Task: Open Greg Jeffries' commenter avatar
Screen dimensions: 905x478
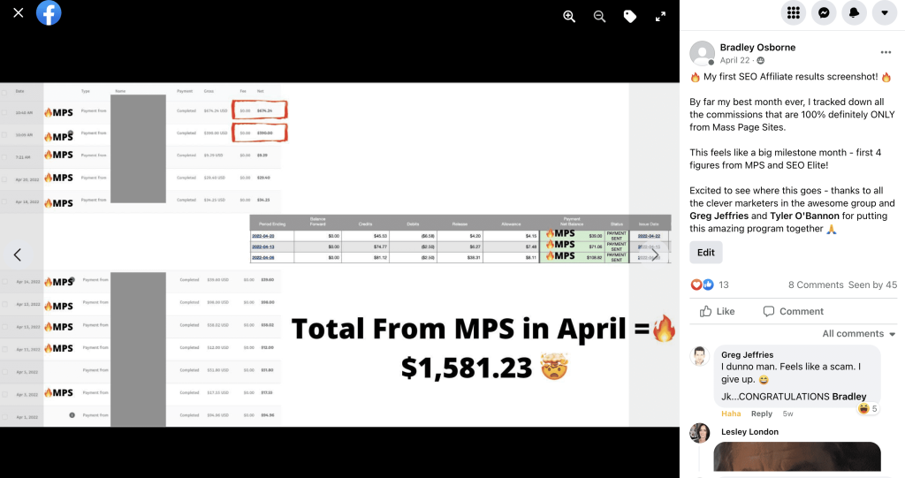Action: click(700, 355)
